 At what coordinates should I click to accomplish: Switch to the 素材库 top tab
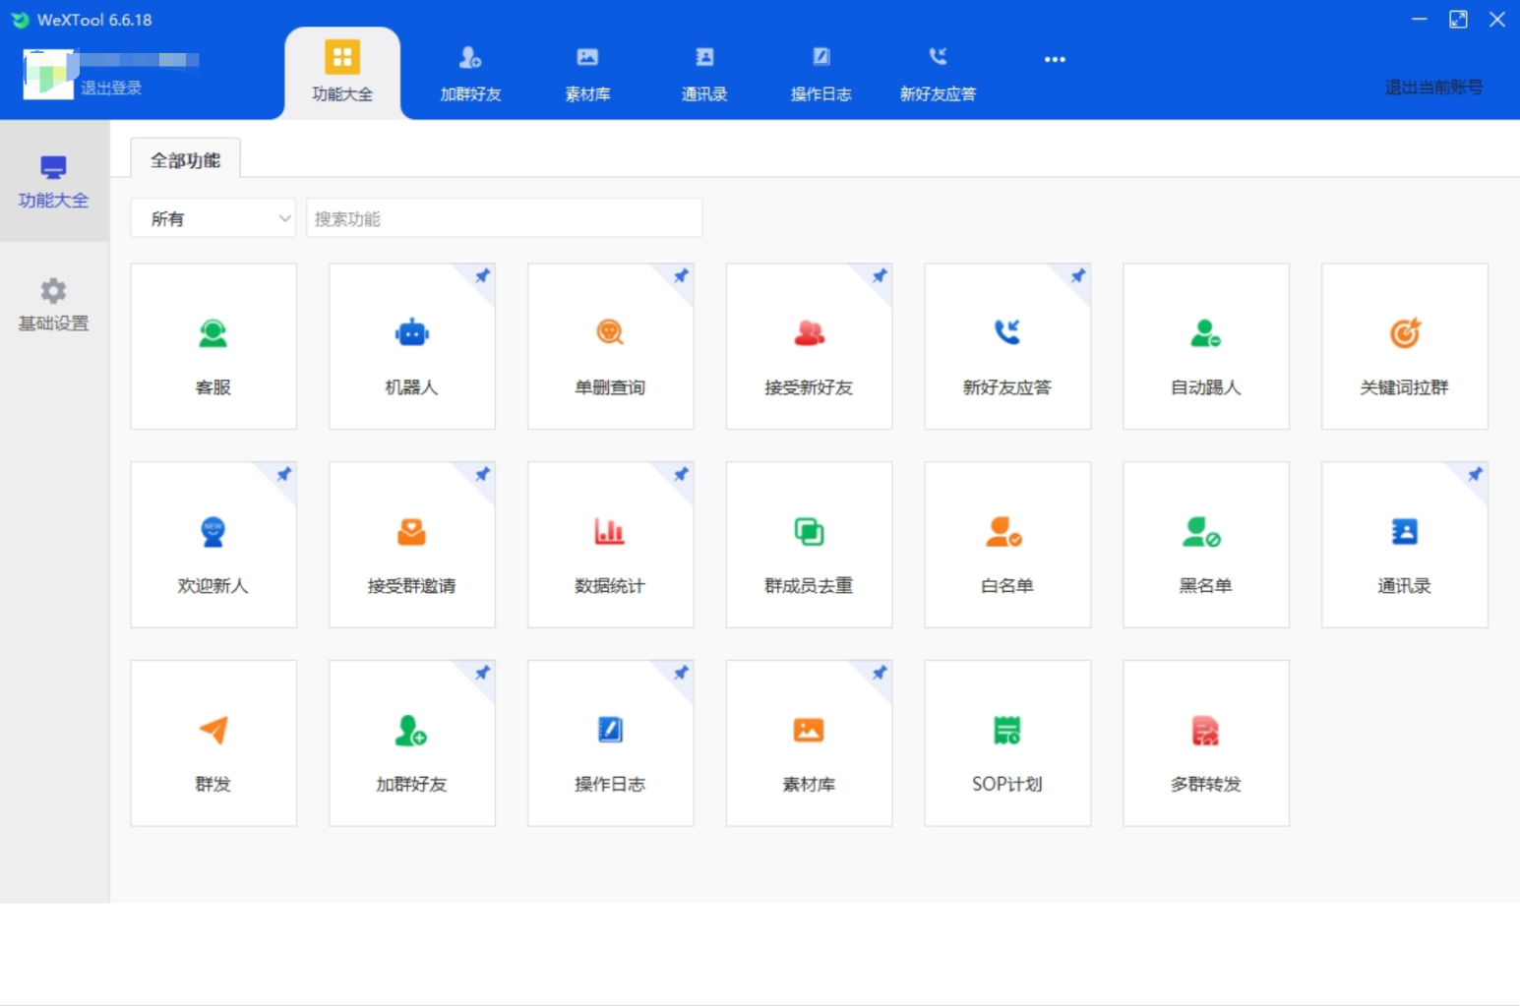587,74
